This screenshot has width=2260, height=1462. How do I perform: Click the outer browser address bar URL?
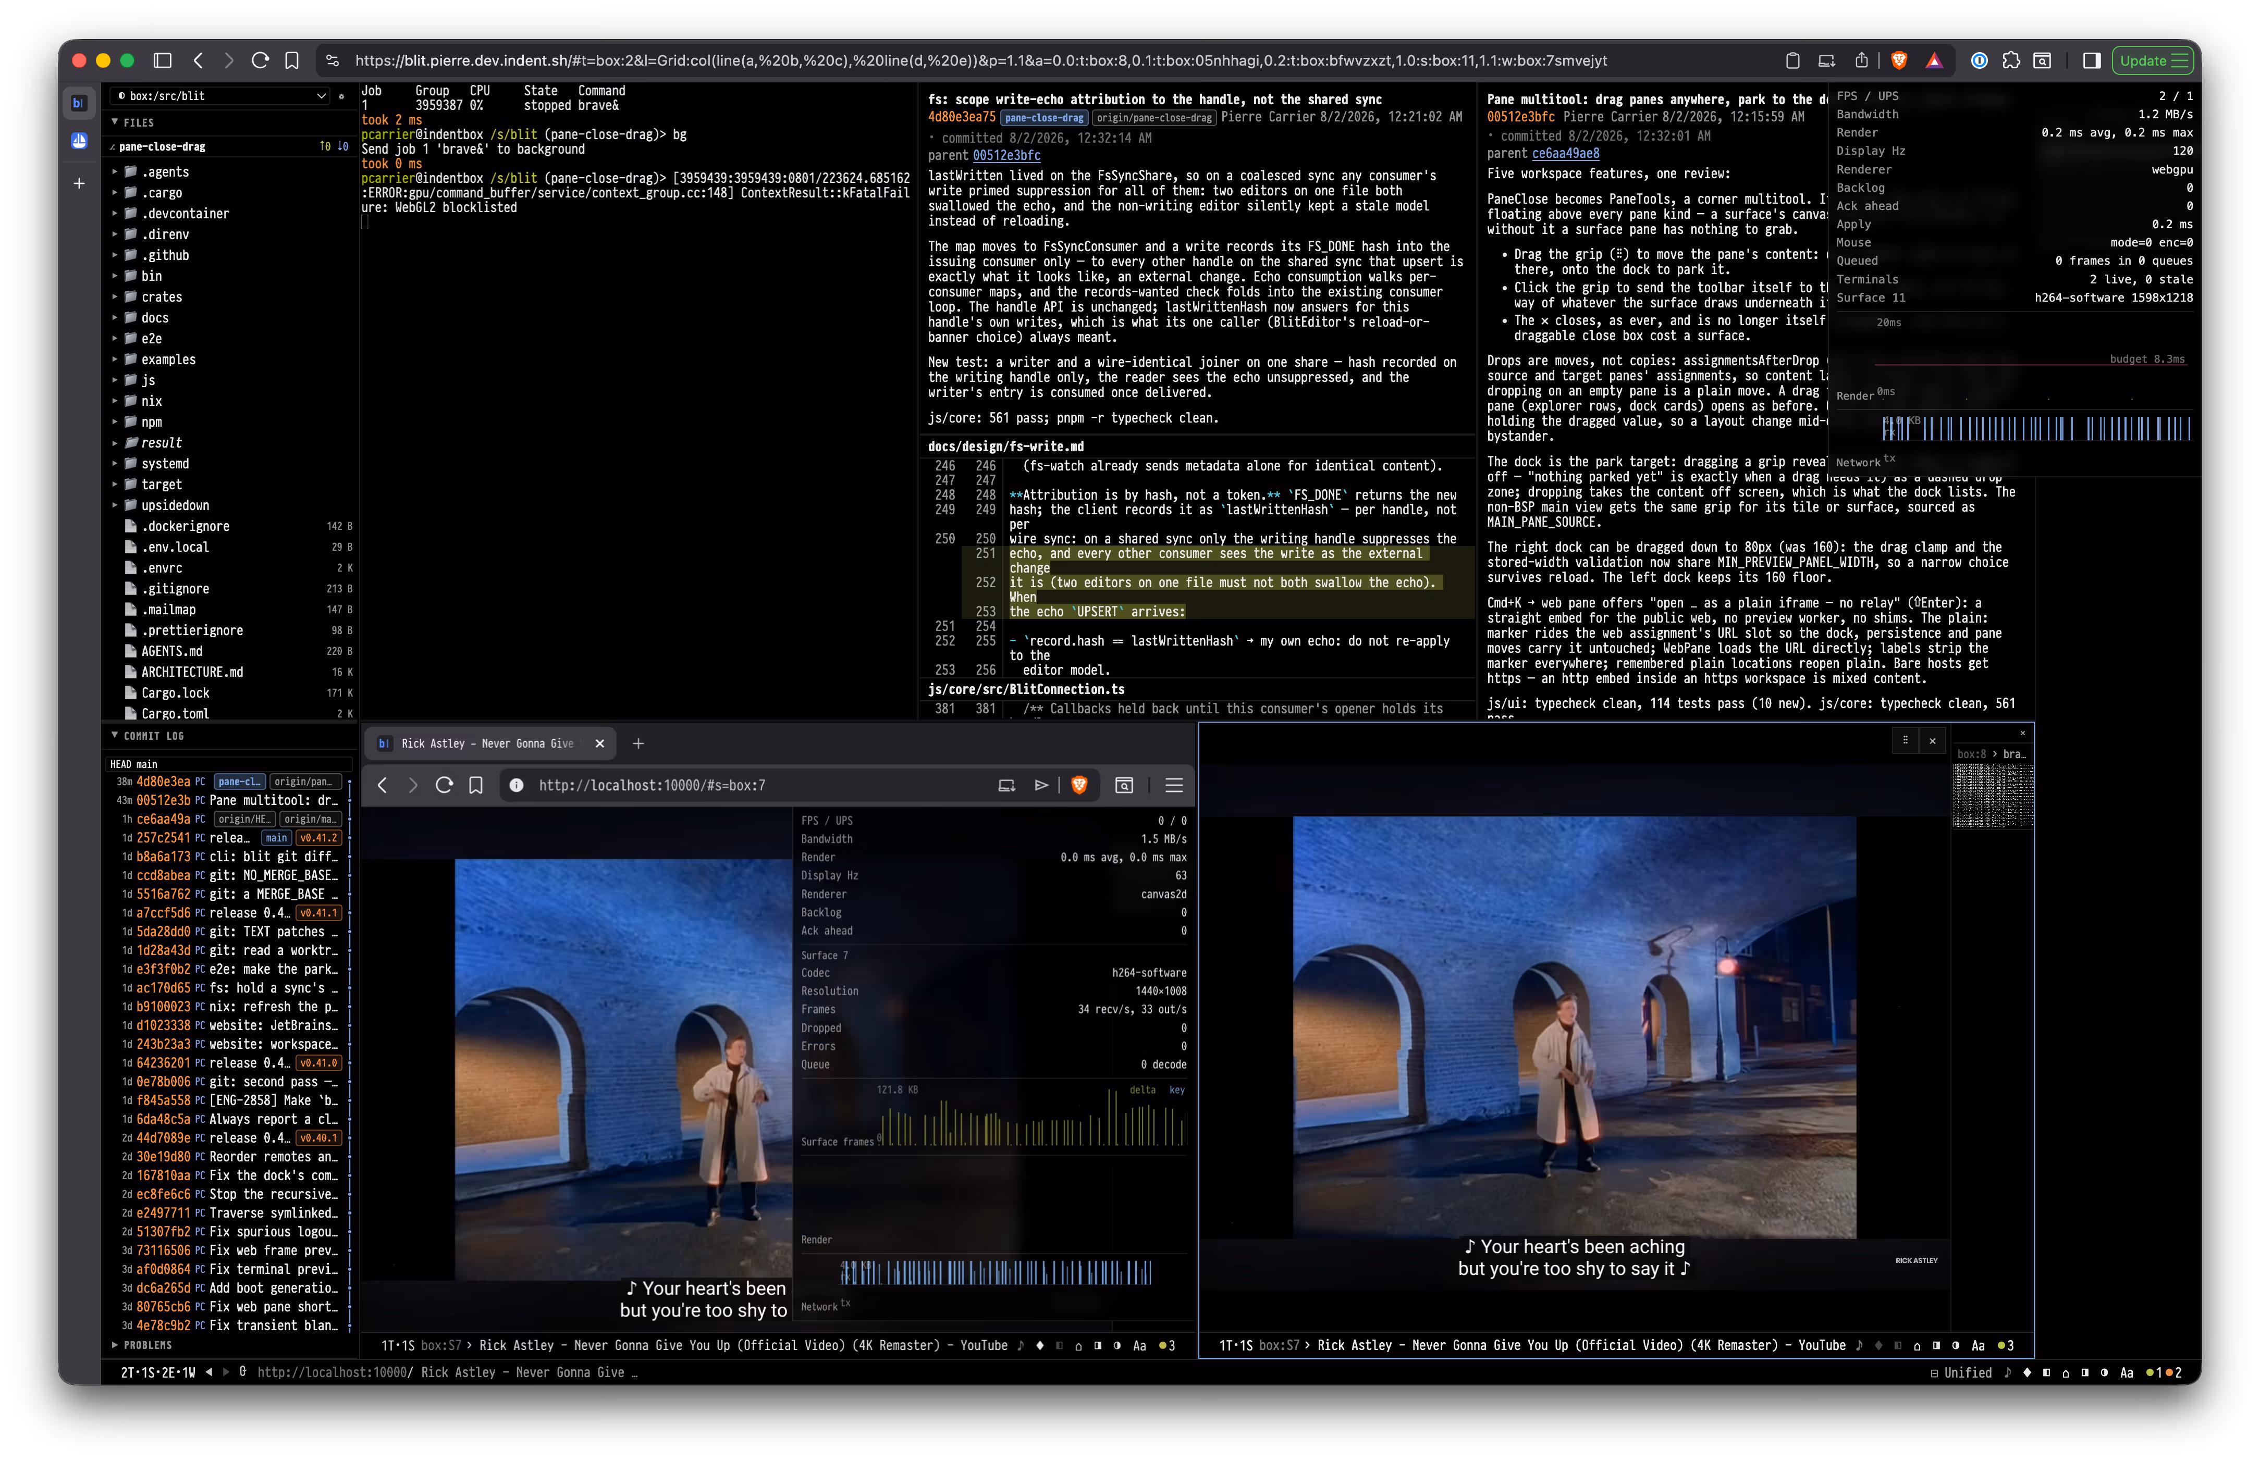point(981,61)
